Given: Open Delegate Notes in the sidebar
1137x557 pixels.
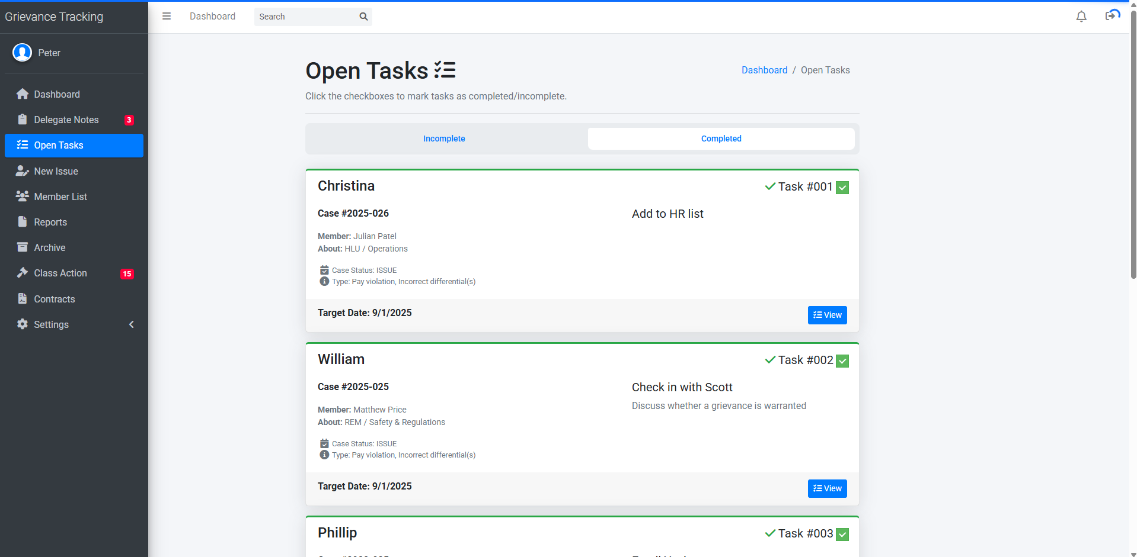Looking at the screenshot, I should click(66, 120).
